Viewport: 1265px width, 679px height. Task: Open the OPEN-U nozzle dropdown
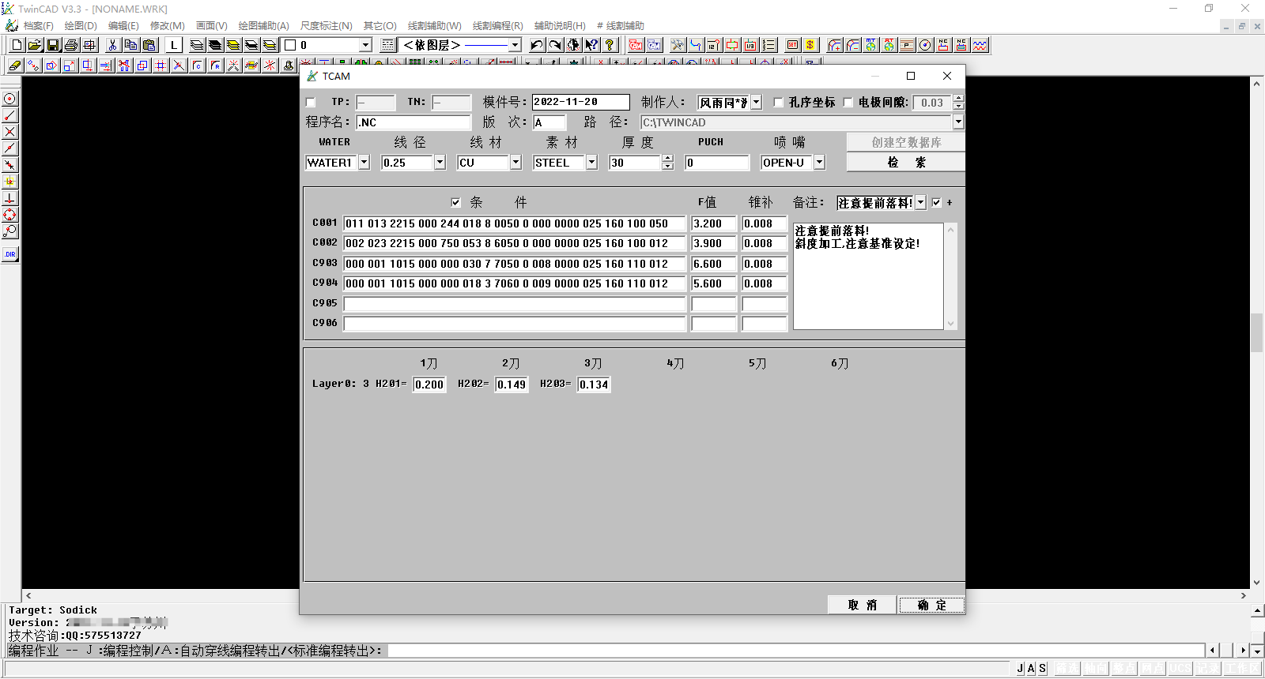click(819, 163)
